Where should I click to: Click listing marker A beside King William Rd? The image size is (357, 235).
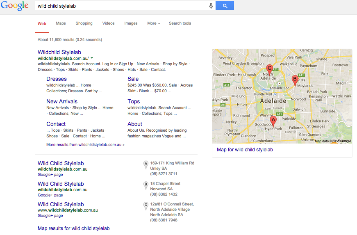146,164
